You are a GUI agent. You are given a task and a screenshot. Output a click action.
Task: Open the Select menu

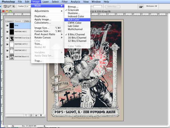[55, 2]
